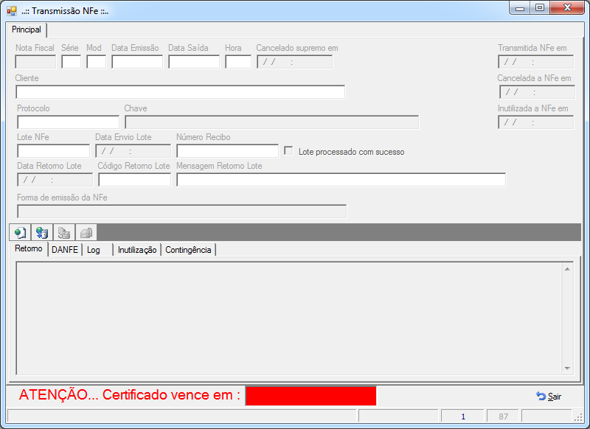Click the red certificate expiry box
Screen dimensions: 590x429
tap(310, 396)
